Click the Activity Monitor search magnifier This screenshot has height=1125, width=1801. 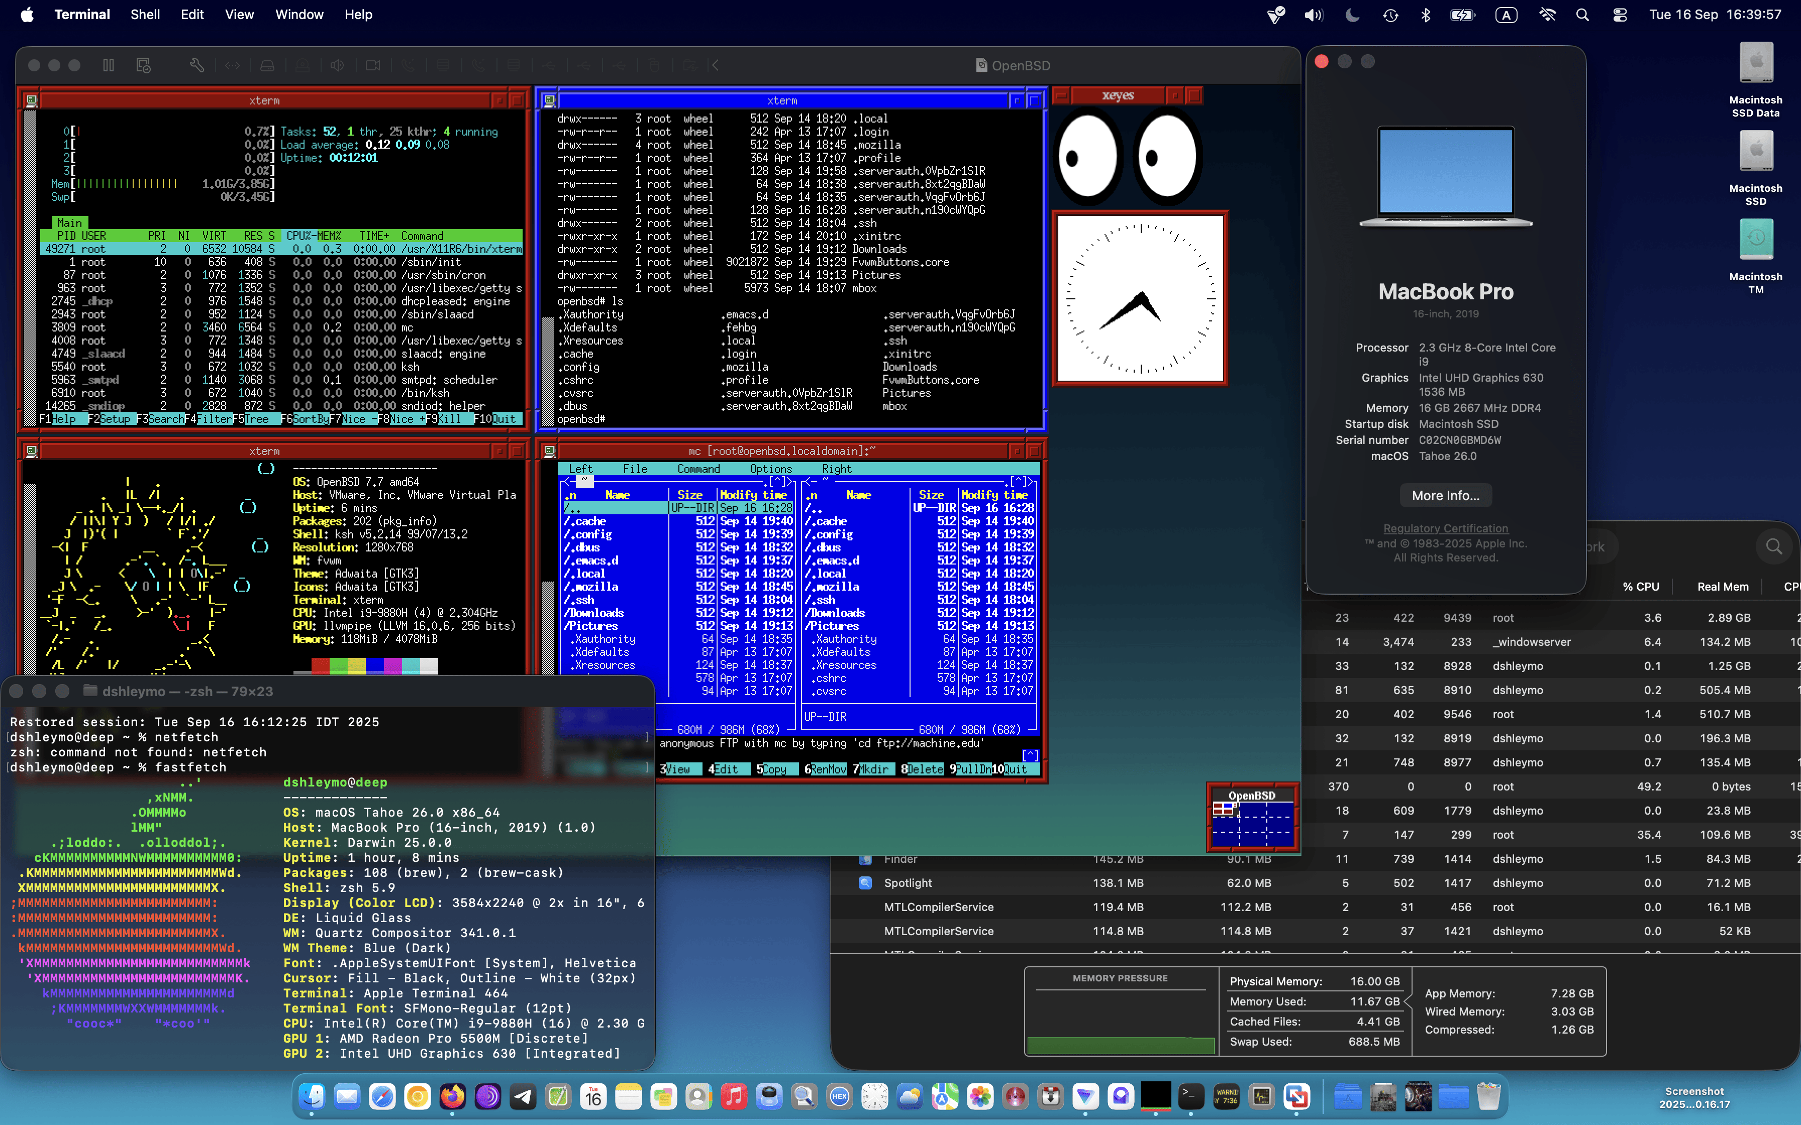click(1773, 547)
